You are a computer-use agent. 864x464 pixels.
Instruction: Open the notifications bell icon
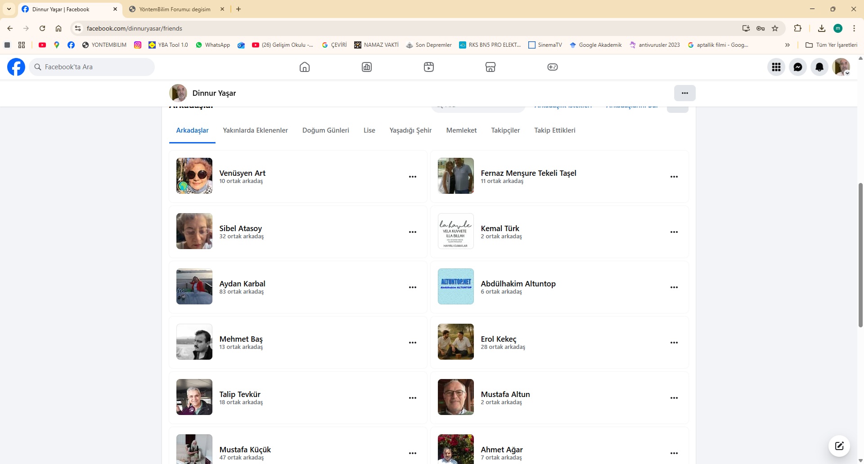pyautogui.click(x=819, y=67)
